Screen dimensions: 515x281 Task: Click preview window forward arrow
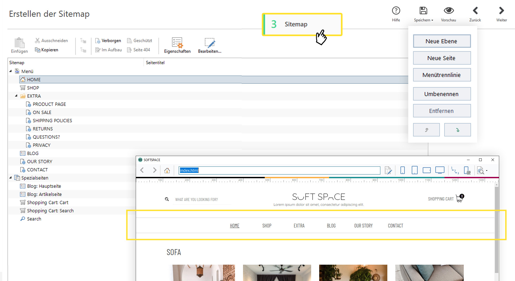tap(154, 170)
